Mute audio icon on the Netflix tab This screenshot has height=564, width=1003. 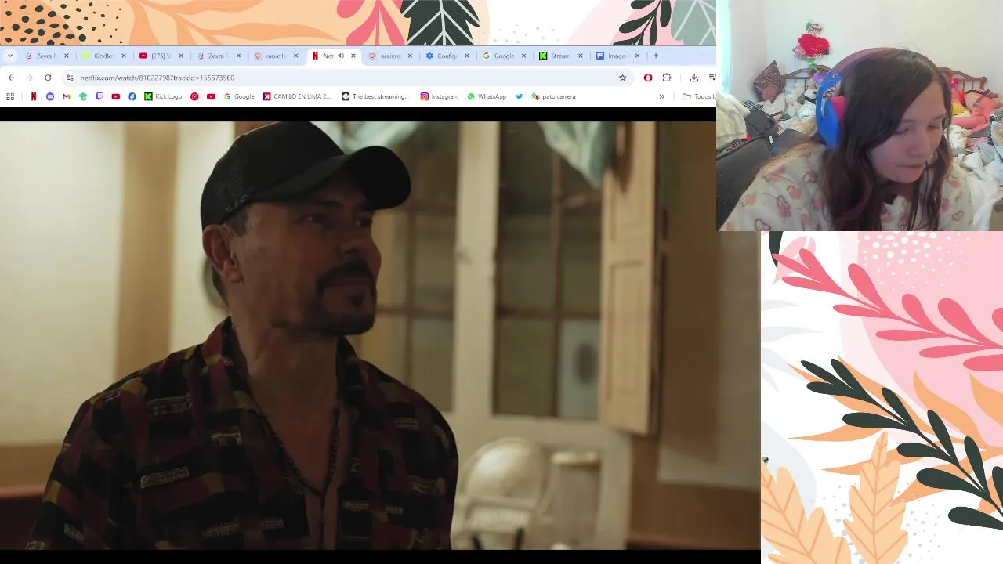point(341,56)
